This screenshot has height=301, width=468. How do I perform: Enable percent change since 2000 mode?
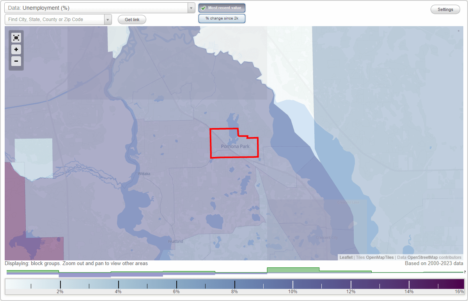point(222,18)
